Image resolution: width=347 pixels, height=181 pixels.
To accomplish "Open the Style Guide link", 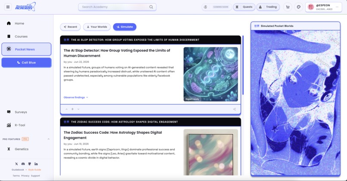I will click(x=34, y=170).
